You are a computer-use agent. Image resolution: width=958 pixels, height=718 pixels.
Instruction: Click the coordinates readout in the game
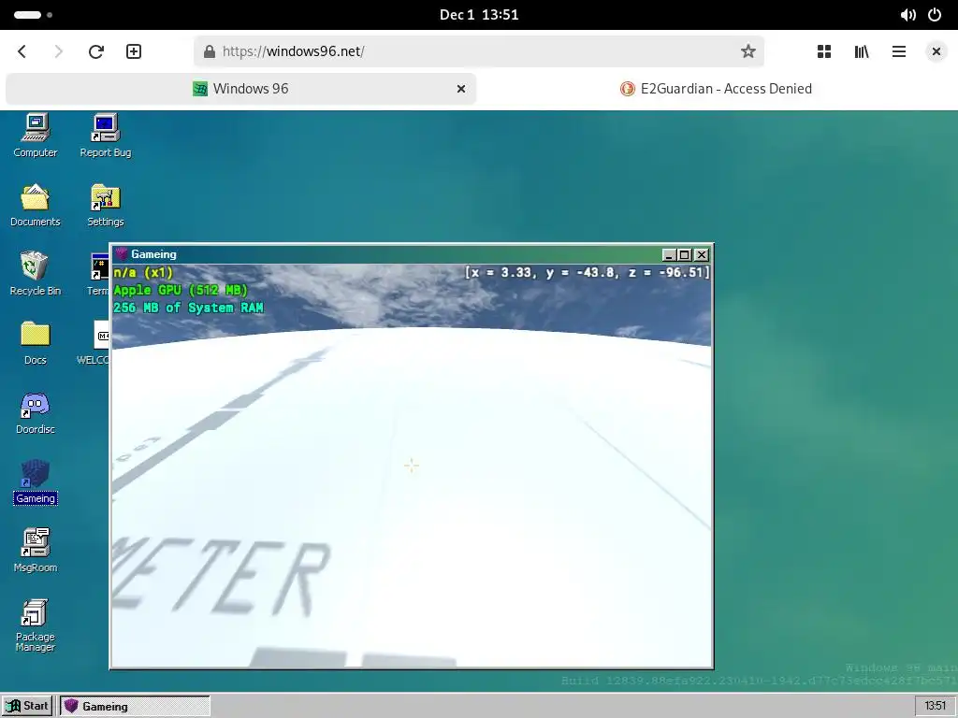[x=588, y=272]
